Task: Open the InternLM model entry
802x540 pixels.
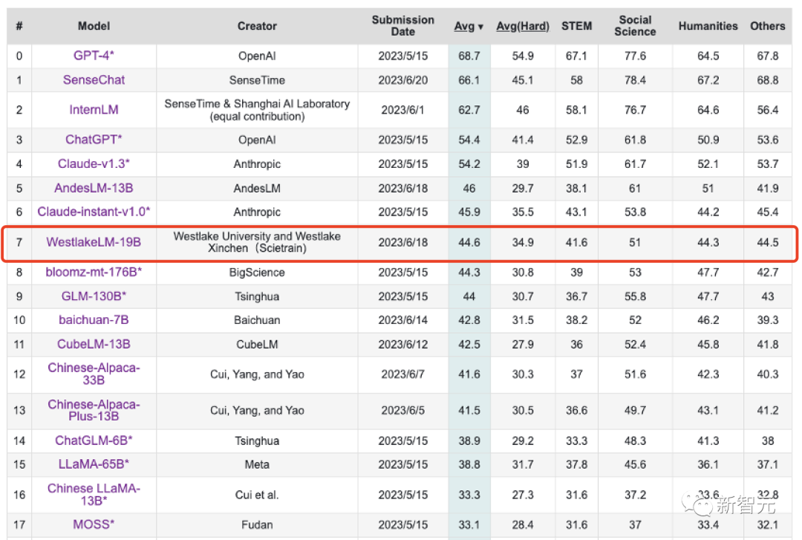Action: (x=94, y=110)
